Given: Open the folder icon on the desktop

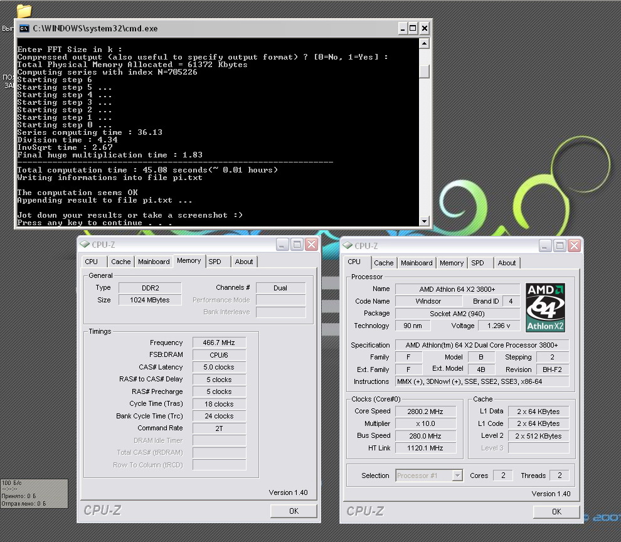Looking at the screenshot, I should [x=24, y=11].
